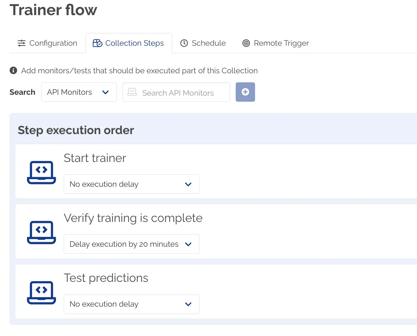Click the Test predictions step title
The image size is (417, 336).
coord(106,278)
